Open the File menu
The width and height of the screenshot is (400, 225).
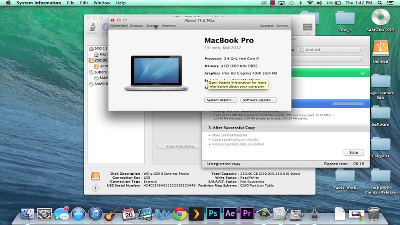tap(71, 3)
